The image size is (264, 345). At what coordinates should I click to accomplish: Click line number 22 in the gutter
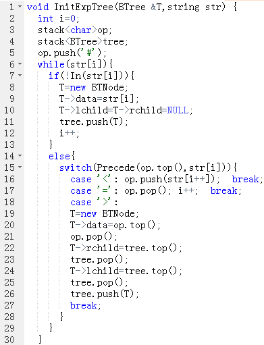(9, 248)
